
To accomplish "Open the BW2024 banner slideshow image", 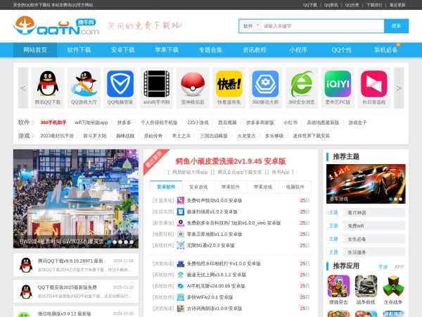I will pyautogui.click(x=76, y=199).
